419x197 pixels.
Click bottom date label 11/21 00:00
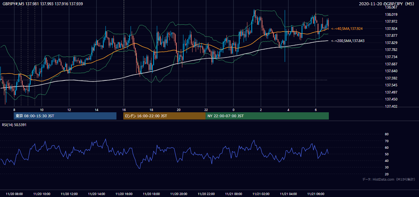(233, 194)
